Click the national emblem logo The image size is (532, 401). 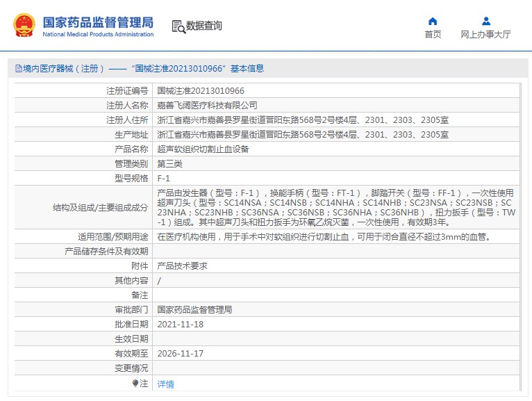[x=24, y=25]
